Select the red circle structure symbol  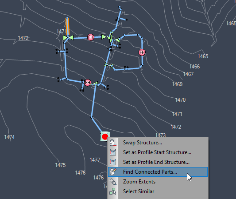[x=105, y=137]
